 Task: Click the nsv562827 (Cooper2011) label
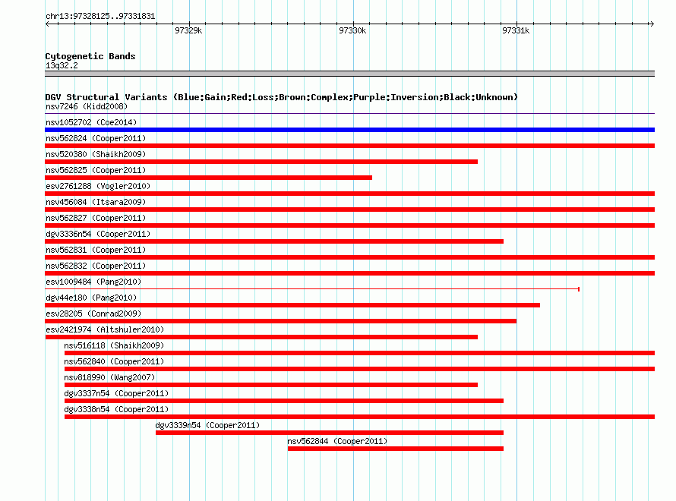[96, 218]
